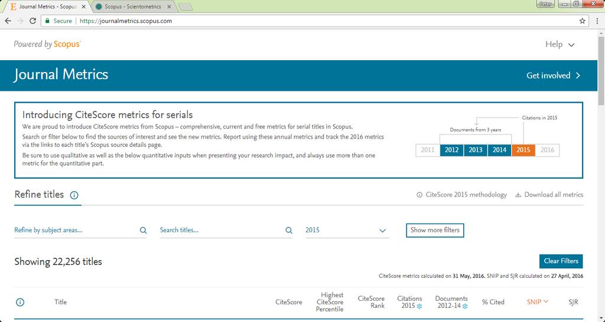Sort by the Citations 2015 column
The height and width of the screenshot is (322, 605).
point(409,302)
